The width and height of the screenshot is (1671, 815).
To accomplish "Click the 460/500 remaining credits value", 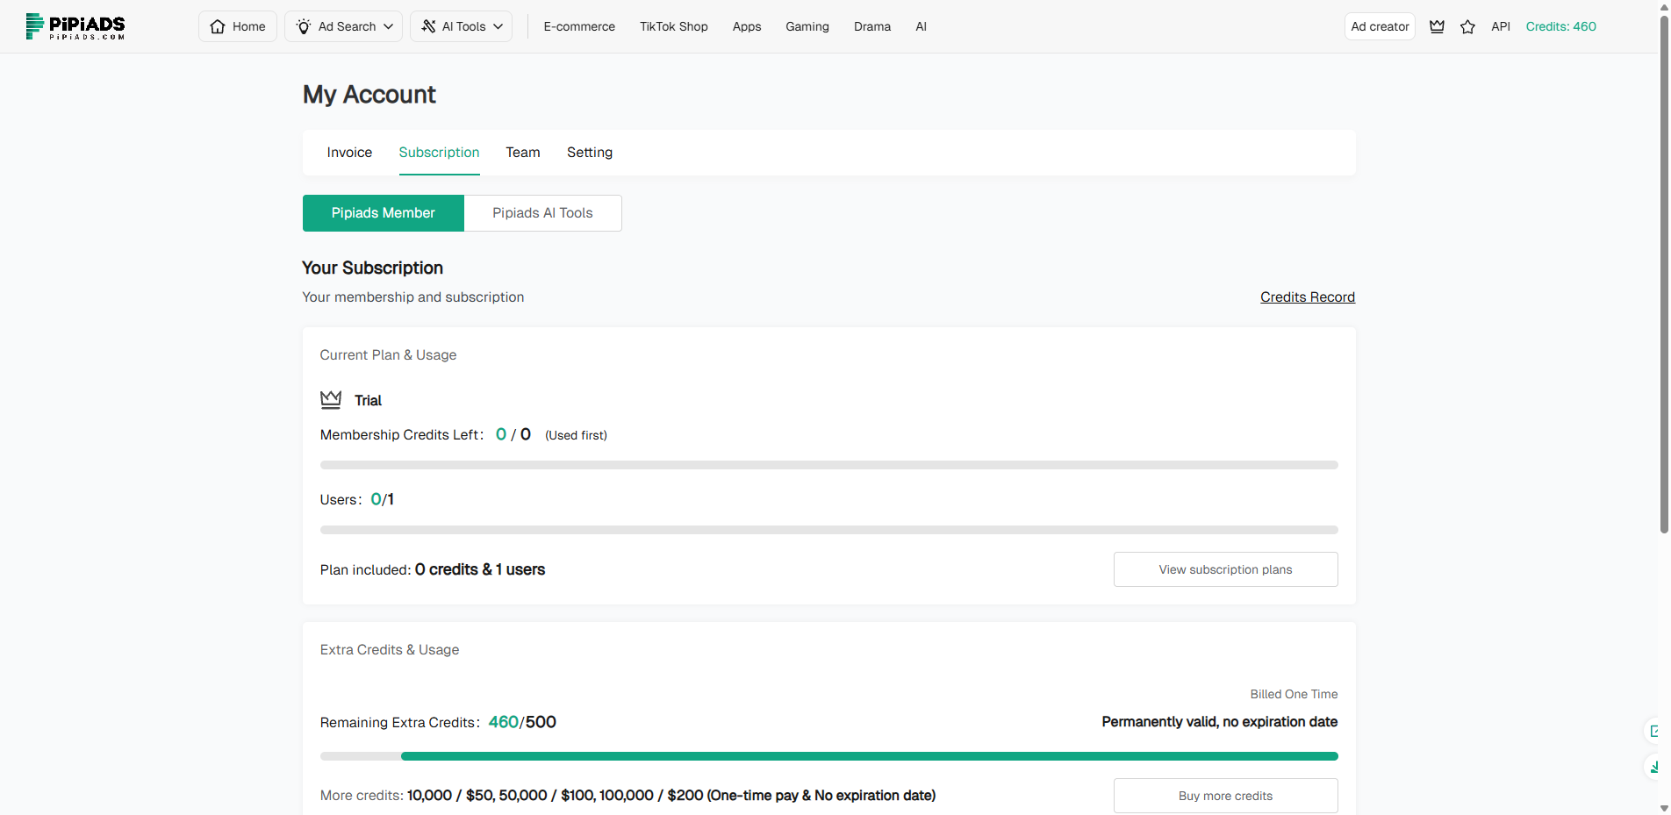I will pyautogui.click(x=522, y=722).
